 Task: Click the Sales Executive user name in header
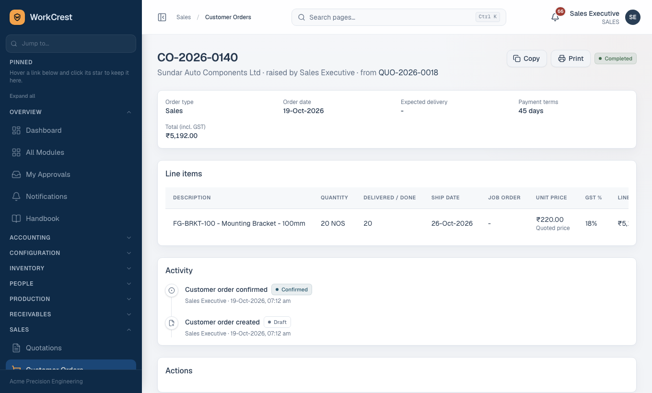tap(594, 13)
